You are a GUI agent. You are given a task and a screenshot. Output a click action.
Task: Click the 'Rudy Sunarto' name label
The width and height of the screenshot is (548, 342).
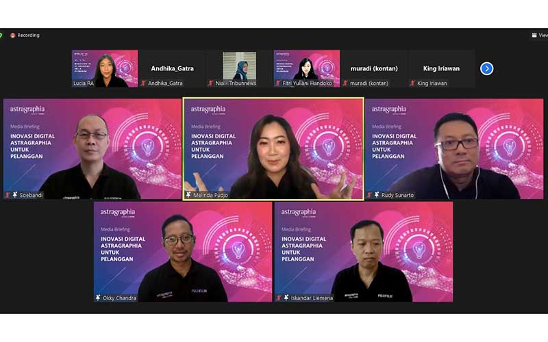pyautogui.click(x=397, y=195)
